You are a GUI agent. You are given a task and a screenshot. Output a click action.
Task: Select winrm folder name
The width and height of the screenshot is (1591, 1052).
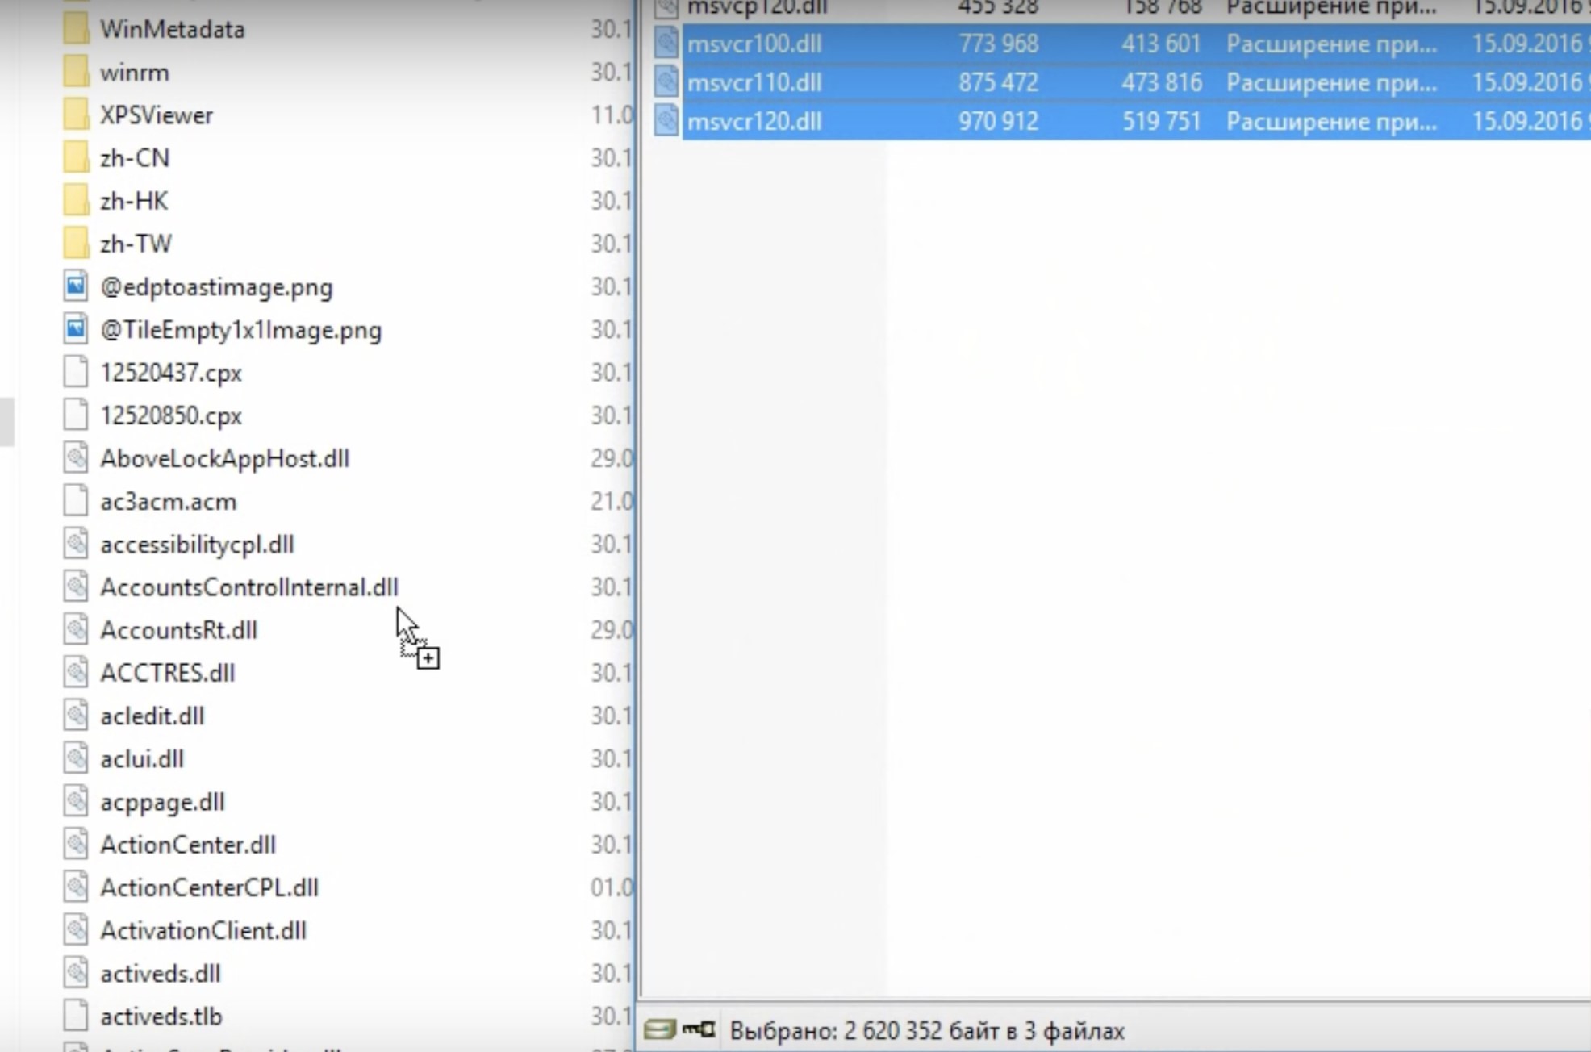coord(135,73)
